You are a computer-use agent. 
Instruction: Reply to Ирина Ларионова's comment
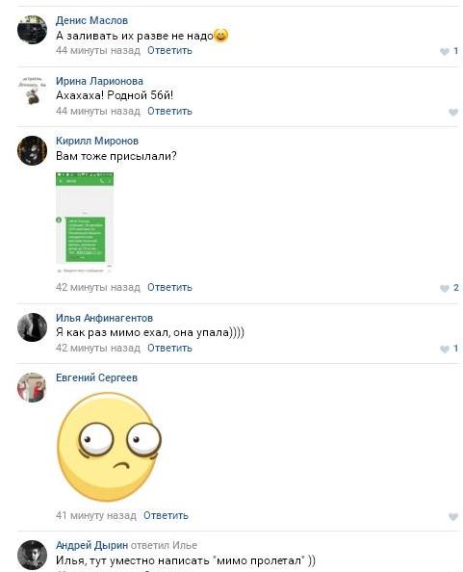tap(169, 111)
